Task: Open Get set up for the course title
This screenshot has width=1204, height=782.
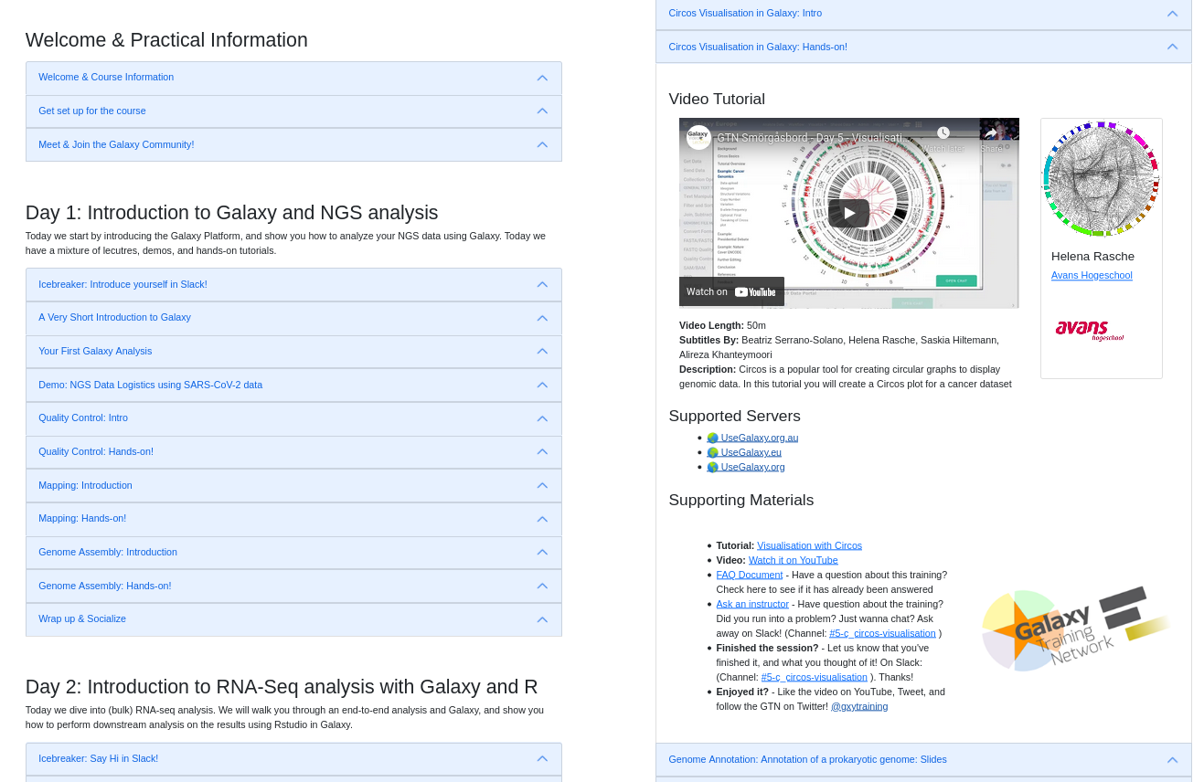Action: 92,111
